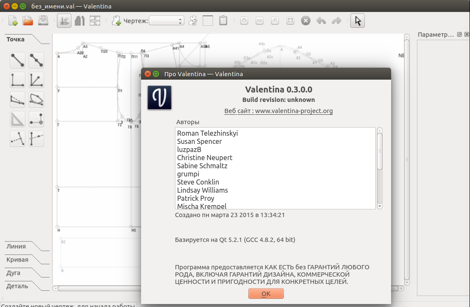
Task: Select the point of contact tool
Action: [36, 100]
